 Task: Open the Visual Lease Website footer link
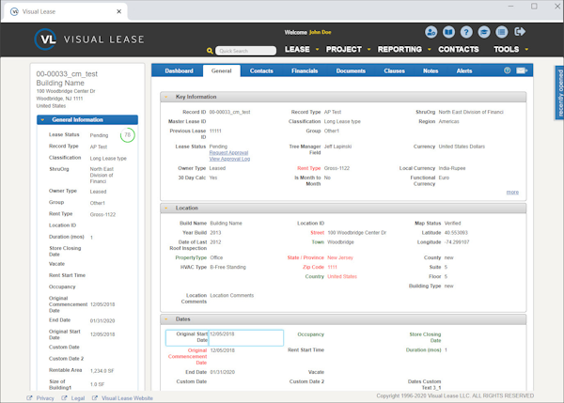click(127, 398)
